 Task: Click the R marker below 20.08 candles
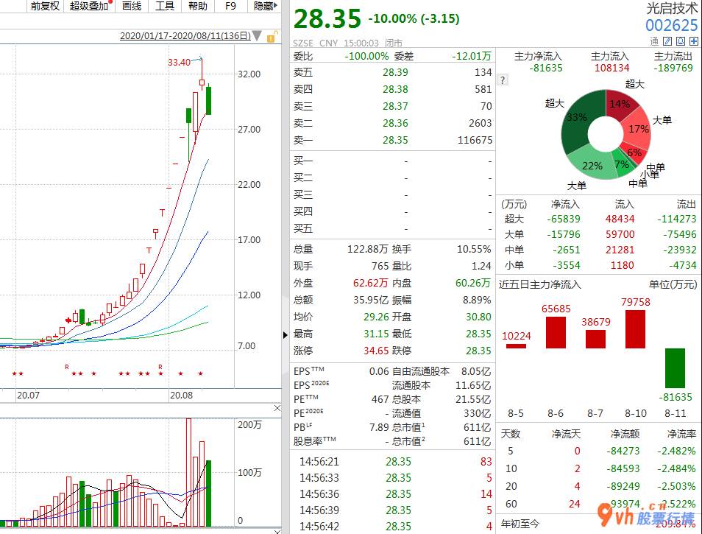click(160, 367)
